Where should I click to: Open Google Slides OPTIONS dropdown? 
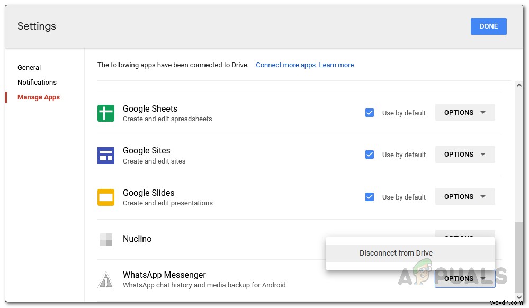pyautogui.click(x=464, y=196)
